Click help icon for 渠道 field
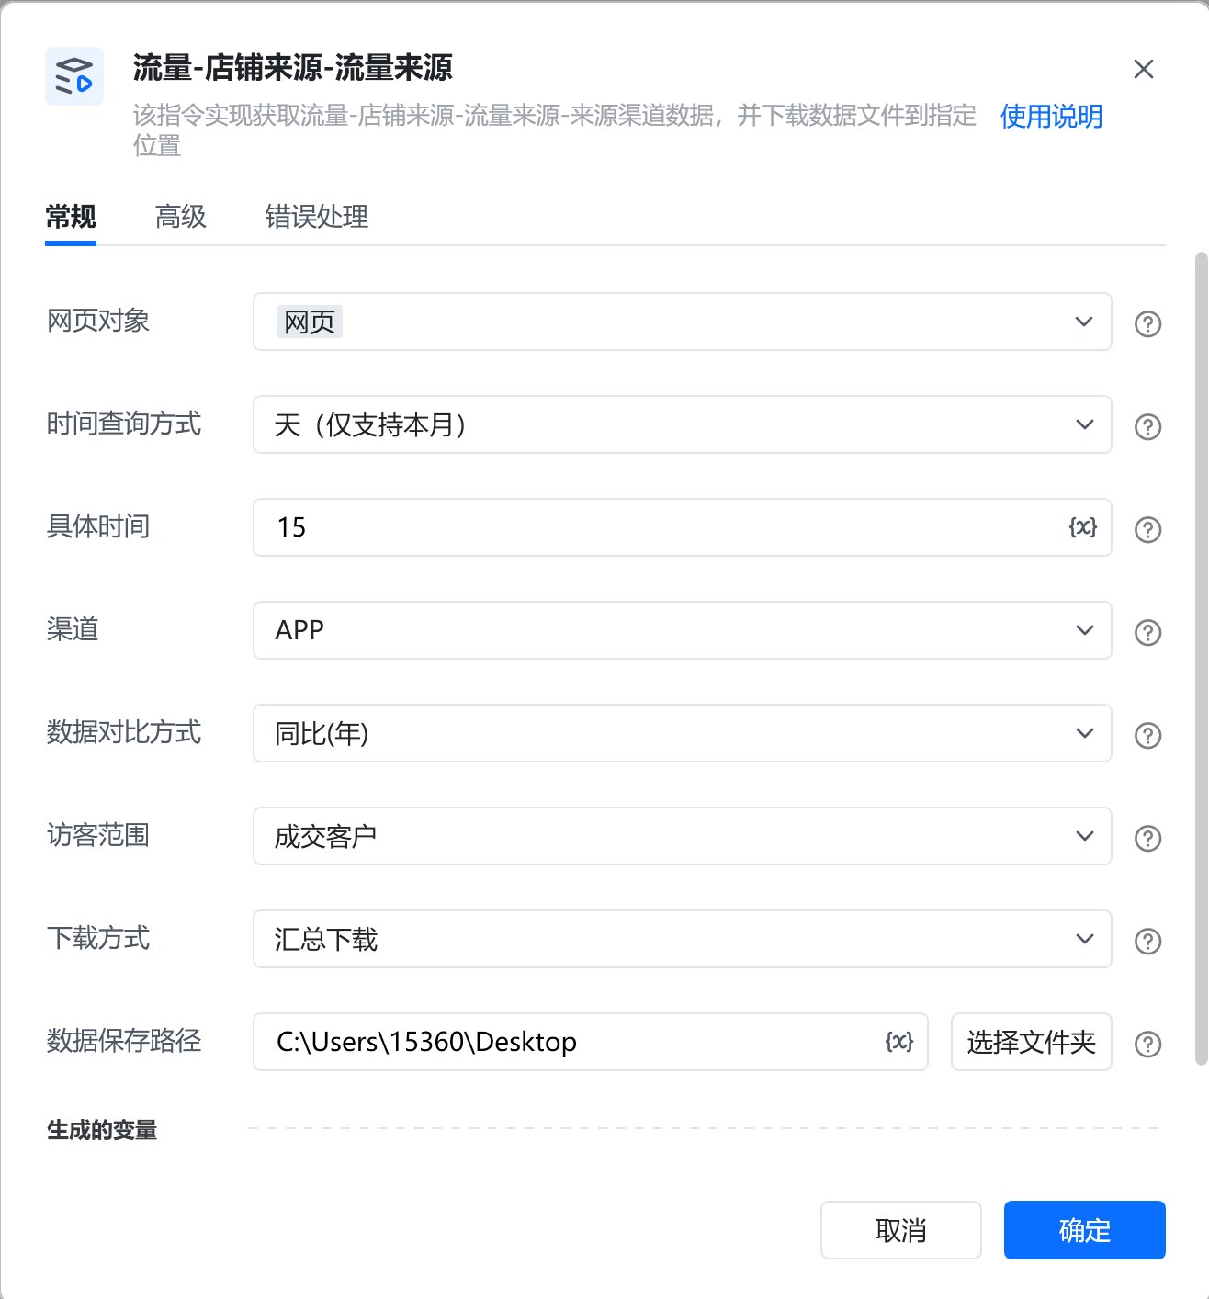Viewport: 1209px width, 1299px height. point(1147,632)
